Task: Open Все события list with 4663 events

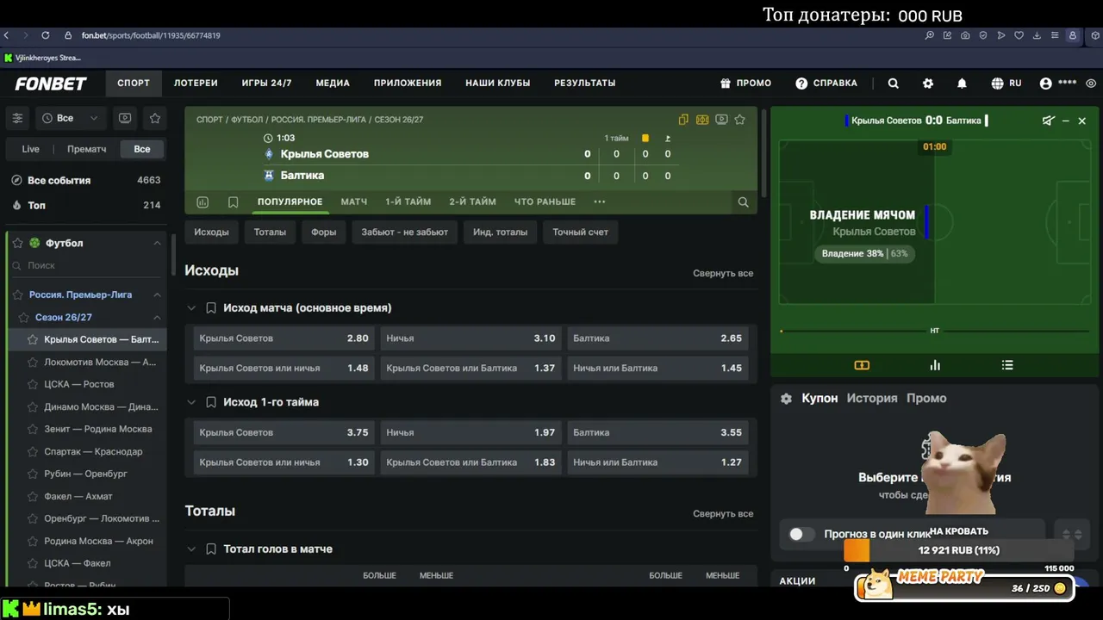Action: tap(85, 181)
